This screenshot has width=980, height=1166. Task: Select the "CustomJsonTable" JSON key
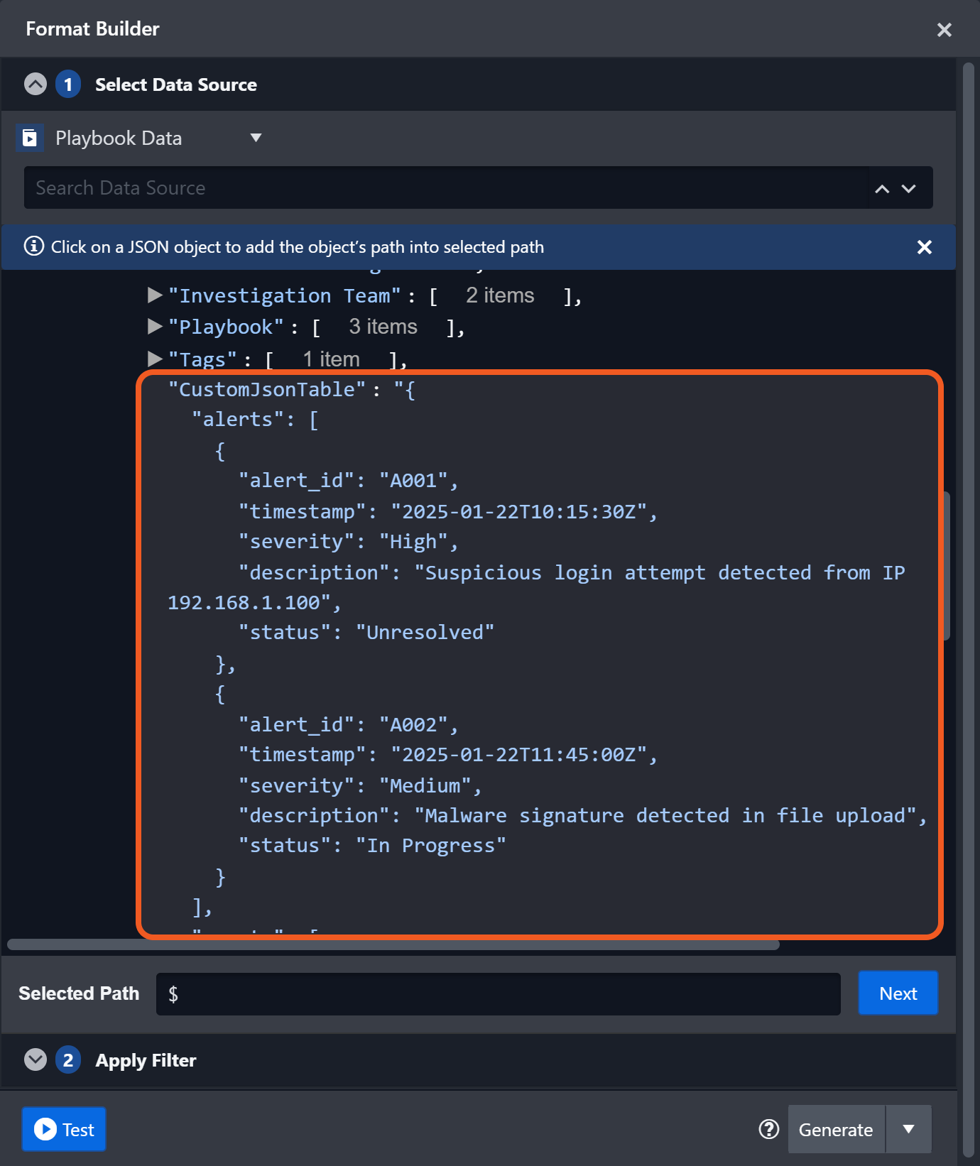[x=266, y=390]
